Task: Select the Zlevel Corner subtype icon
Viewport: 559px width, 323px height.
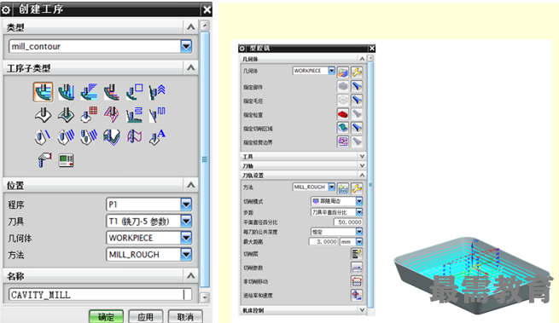Action: [157, 92]
